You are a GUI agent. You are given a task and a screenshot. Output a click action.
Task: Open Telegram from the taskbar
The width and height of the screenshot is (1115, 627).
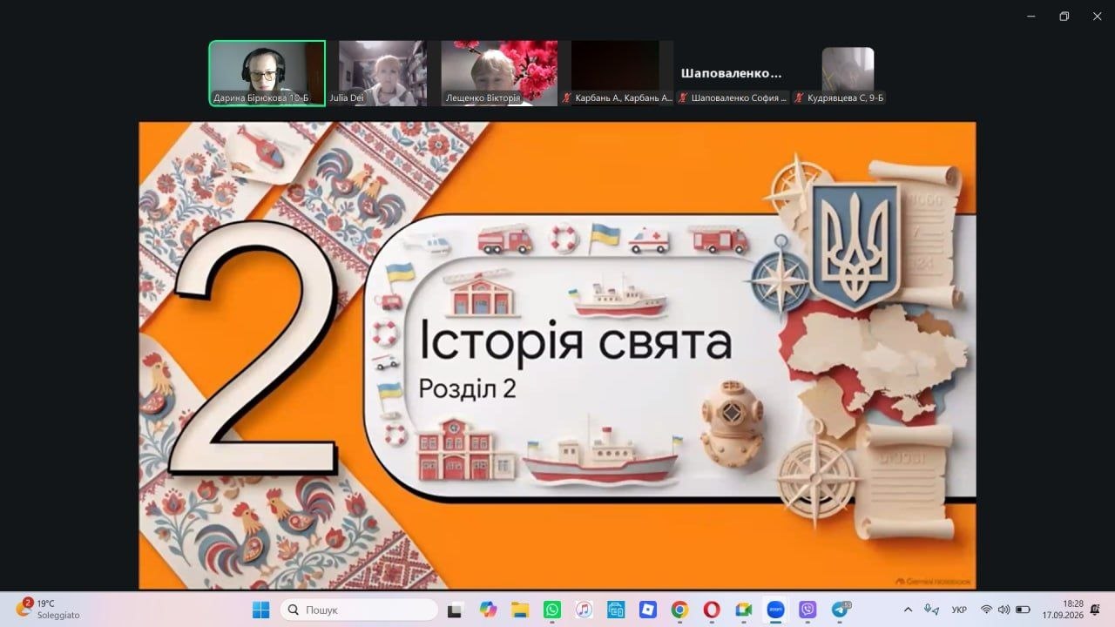point(839,610)
